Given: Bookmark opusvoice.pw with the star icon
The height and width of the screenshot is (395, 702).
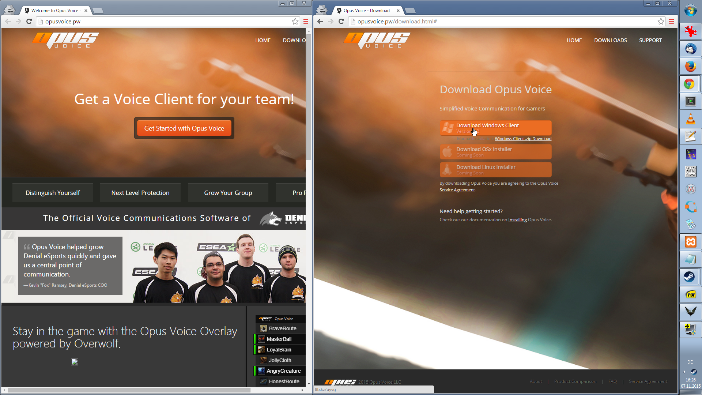Looking at the screenshot, I should (295, 22).
